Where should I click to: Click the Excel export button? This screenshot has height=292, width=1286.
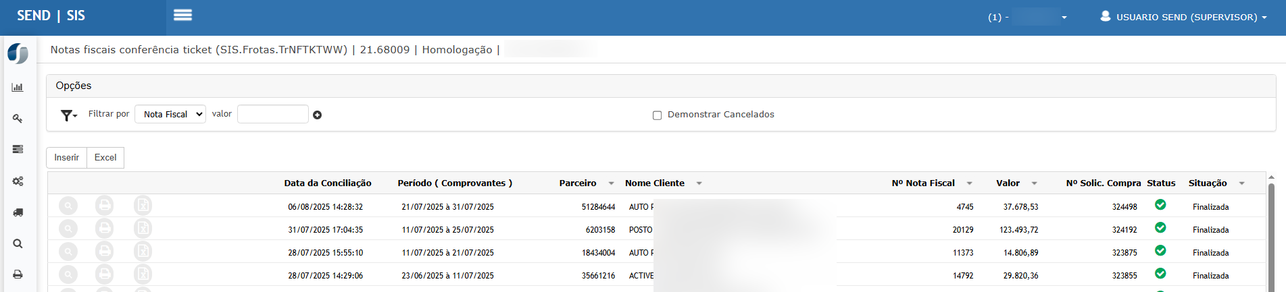tap(105, 158)
